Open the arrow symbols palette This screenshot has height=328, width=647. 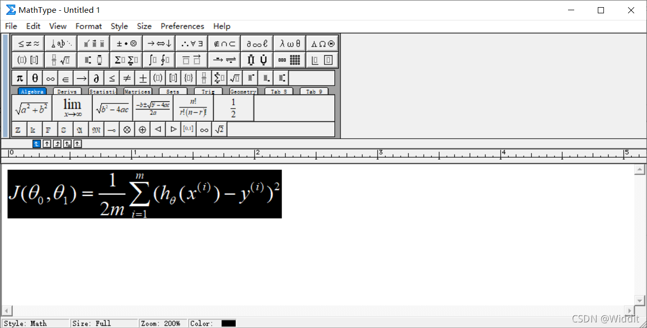click(x=159, y=43)
